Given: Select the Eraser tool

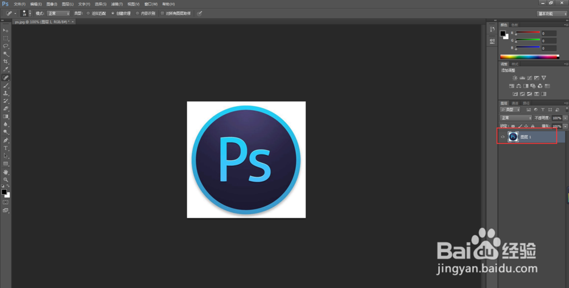Looking at the screenshot, I should (6, 108).
